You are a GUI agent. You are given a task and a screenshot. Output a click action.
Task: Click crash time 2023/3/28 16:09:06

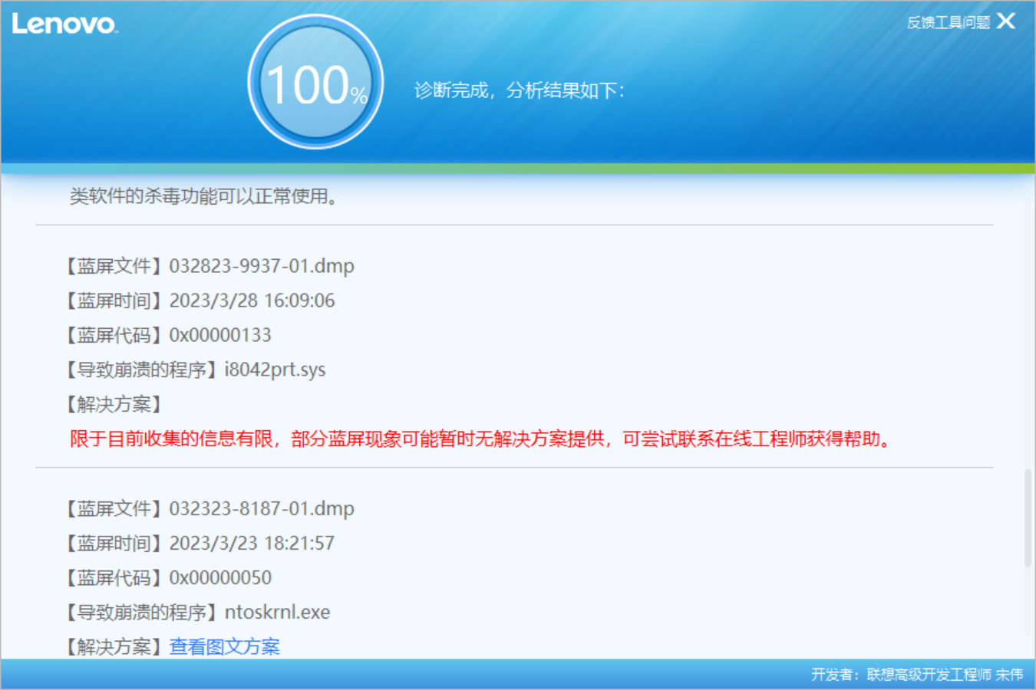252,301
